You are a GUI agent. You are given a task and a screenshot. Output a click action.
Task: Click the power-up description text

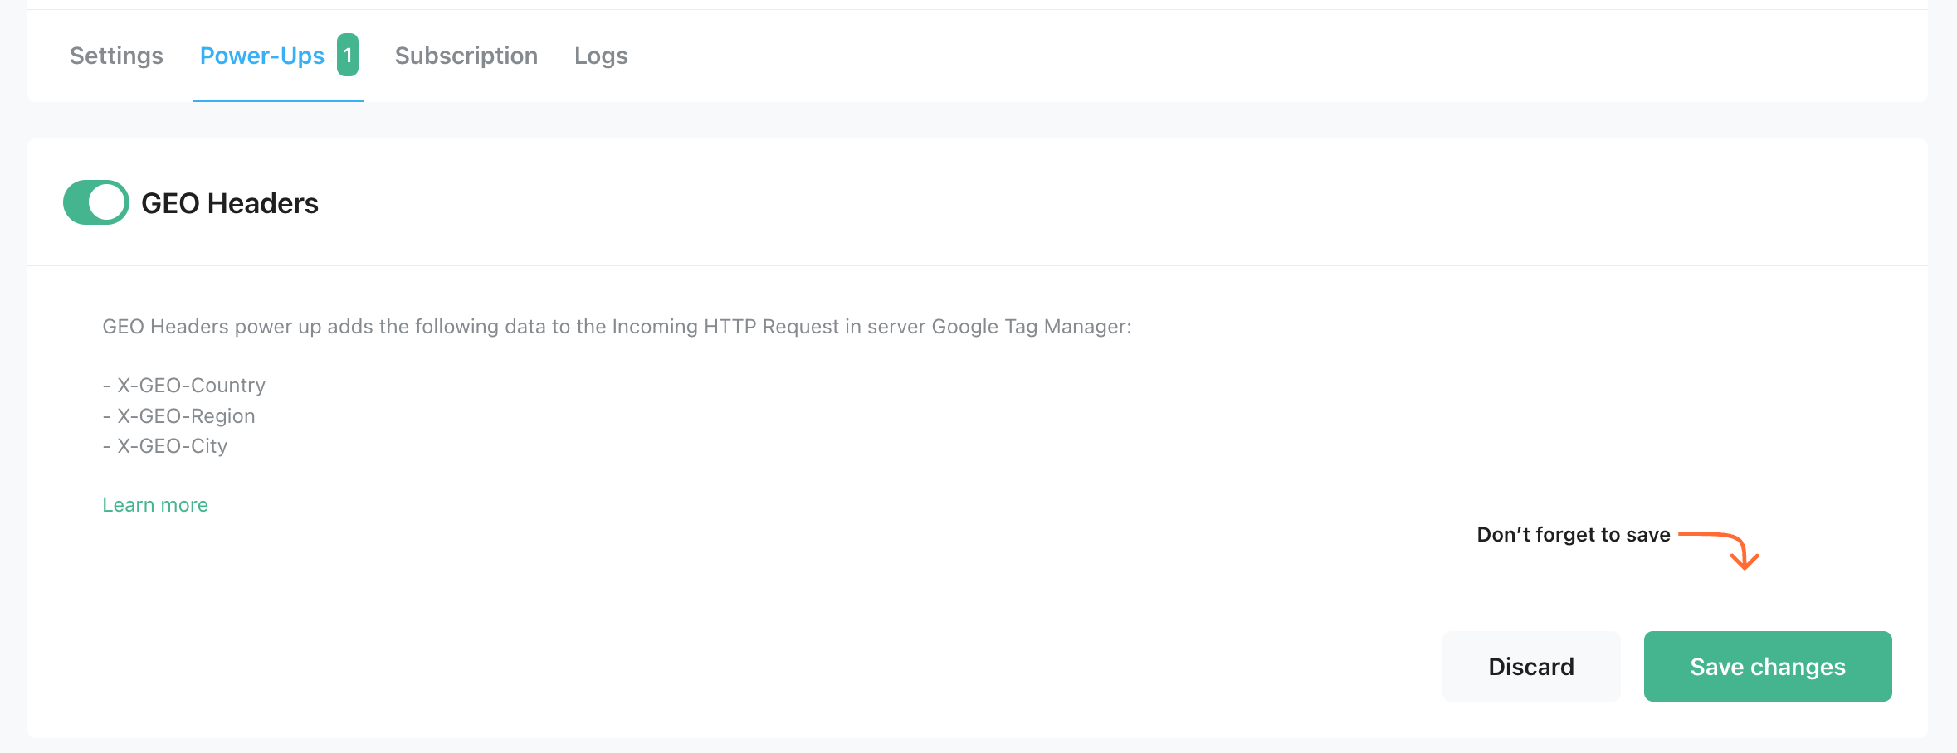(x=617, y=326)
